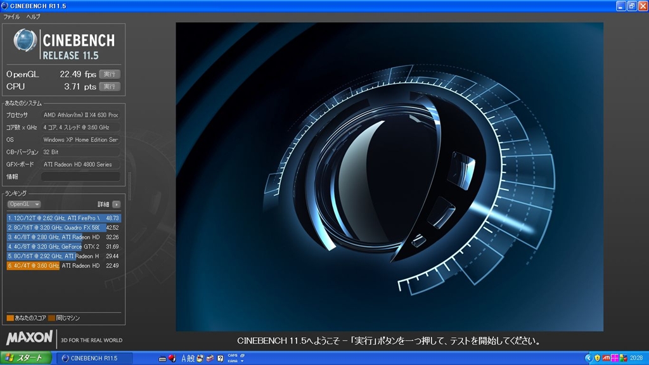Click the Cinebench globe logo icon
The image size is (649, 365).
click(25, 41)
